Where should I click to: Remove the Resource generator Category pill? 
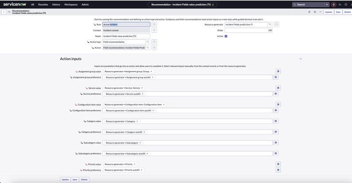(x=137, y=121)
